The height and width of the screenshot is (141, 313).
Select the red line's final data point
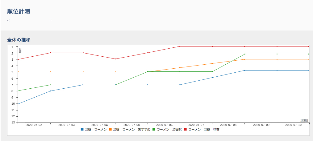coord(309,46)
